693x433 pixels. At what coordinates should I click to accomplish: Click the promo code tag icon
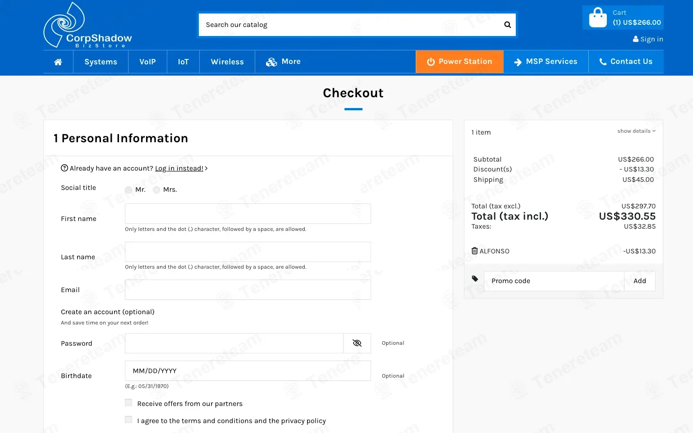(475, 279)
